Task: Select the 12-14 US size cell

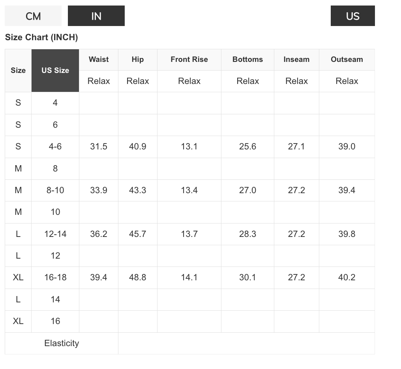Action: (x=55, y=234)
